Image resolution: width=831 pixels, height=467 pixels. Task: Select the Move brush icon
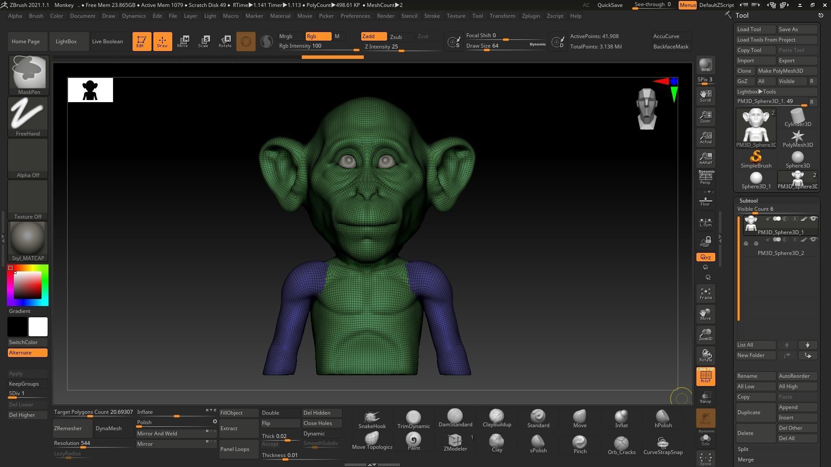pos(580,419)
